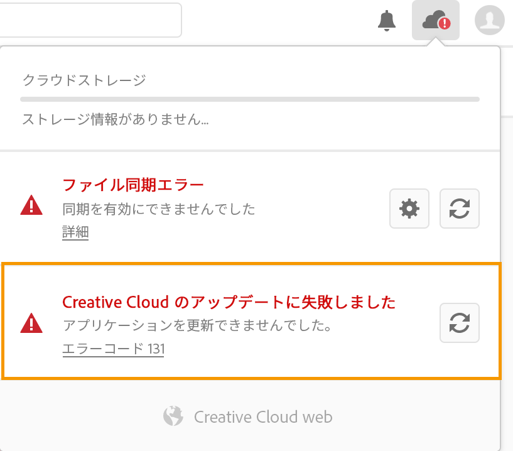Click the ファイル同期エラー heading
Screen dimensions: 513x451
point(133,185)
